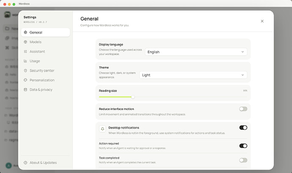
Task: Click the Task completed label
Action: [x=109, y=158]
